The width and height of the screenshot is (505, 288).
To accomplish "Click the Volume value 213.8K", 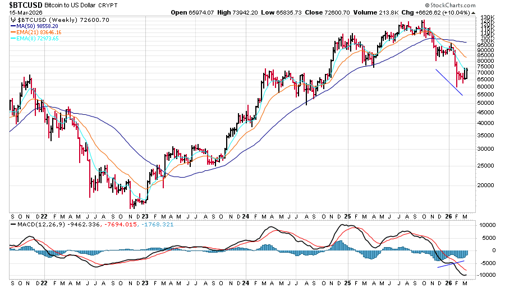I will [389, 12].
